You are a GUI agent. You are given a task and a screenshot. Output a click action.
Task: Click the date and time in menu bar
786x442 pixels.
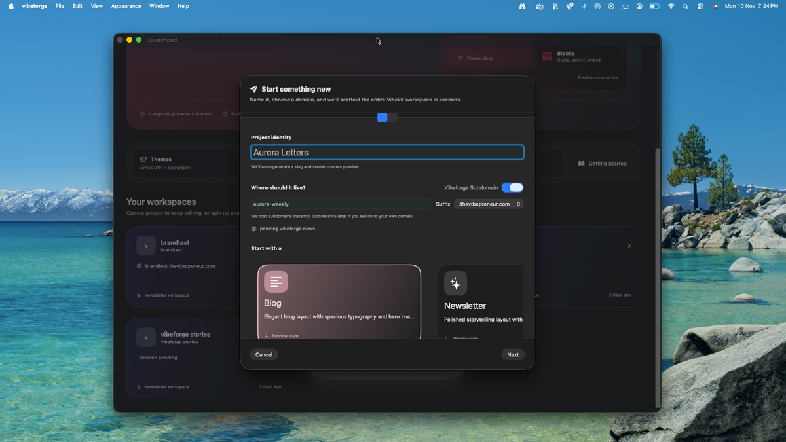pos(751,6)
